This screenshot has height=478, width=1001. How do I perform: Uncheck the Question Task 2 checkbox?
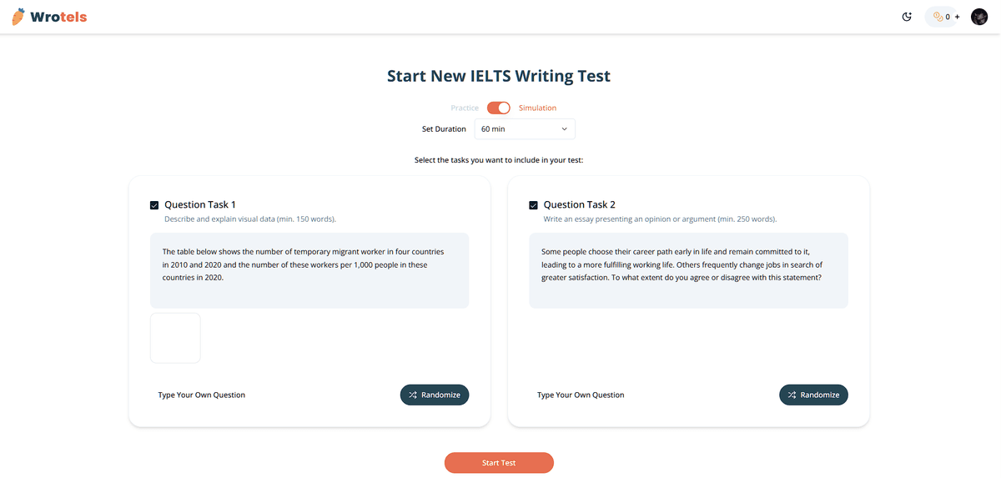tap(533, 205)
